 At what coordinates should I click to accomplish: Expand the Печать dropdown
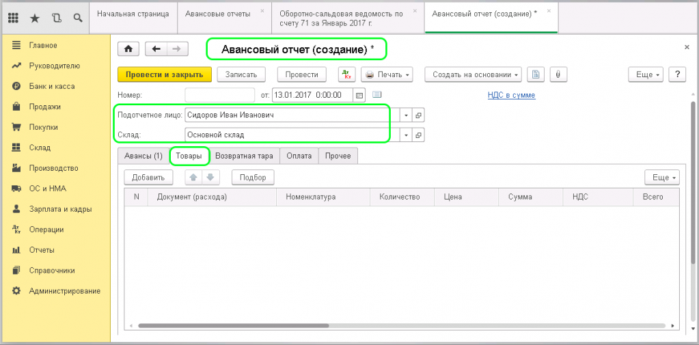point(387,74)
